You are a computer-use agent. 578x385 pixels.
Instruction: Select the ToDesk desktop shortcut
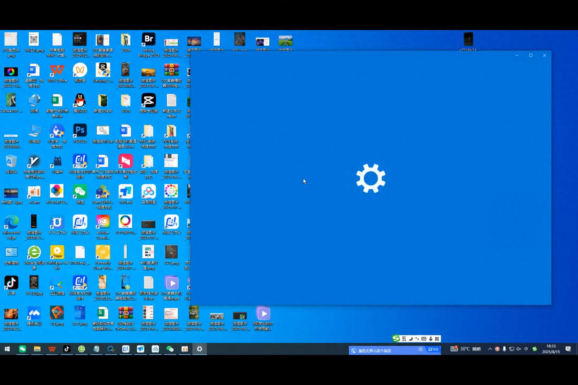point(126,192)
